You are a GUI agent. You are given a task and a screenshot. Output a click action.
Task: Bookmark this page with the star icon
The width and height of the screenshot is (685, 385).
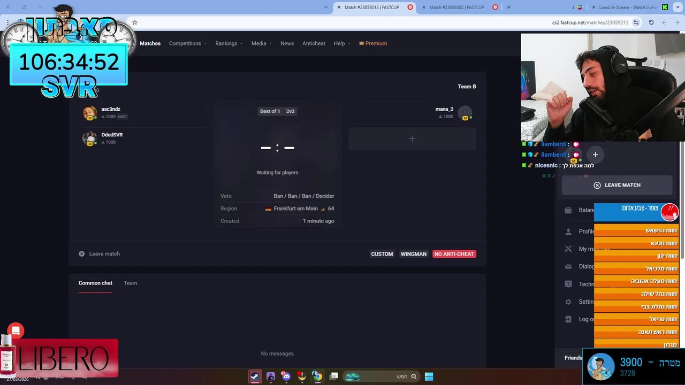[x=135, y=22]
